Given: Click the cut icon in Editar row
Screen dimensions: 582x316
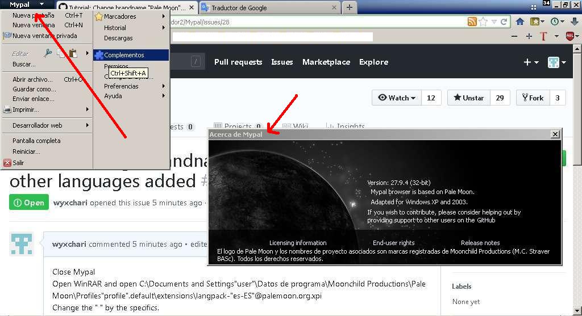Looking at the screenshot, I should (x=48, y=54).
